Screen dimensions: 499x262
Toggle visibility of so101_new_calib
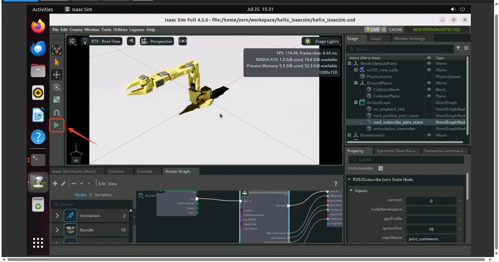tap(429, 70)
